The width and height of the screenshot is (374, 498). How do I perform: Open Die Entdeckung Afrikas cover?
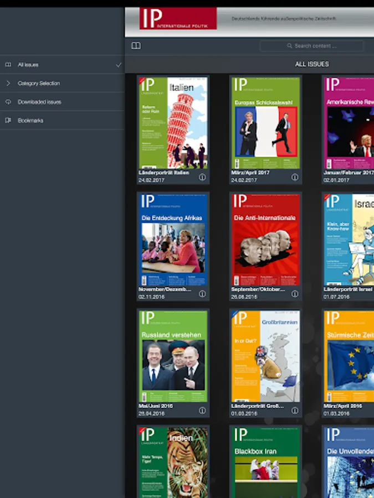coord(173,240)
